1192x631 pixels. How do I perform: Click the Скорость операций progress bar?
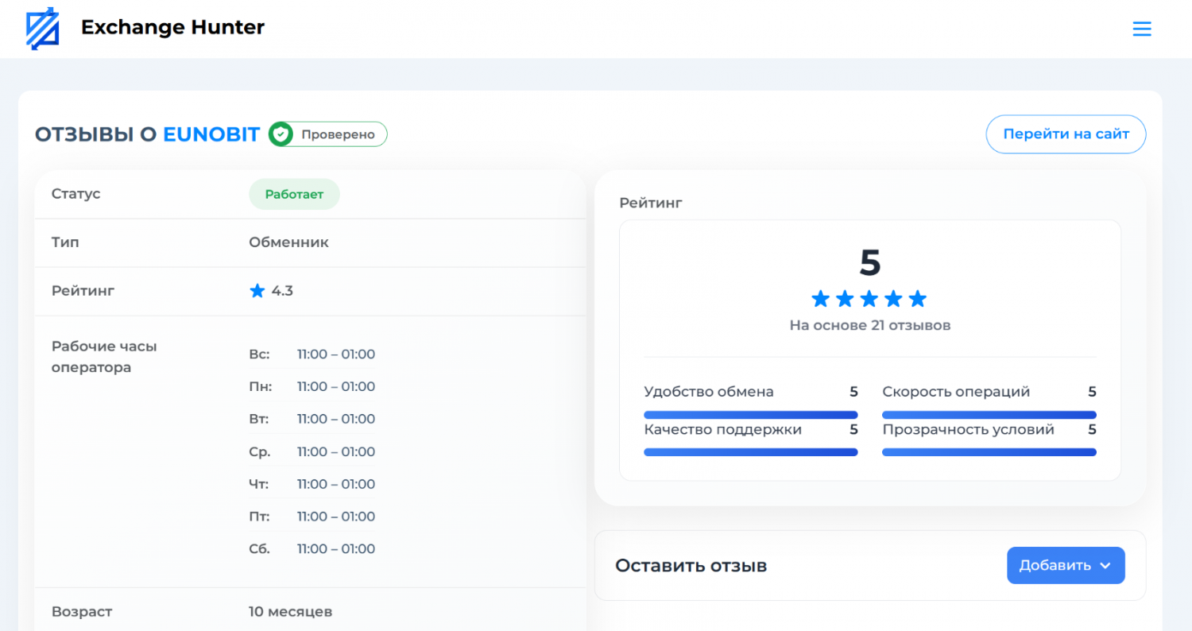click(989, 415)
